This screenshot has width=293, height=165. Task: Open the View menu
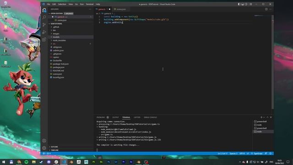[x=71, y=4]
